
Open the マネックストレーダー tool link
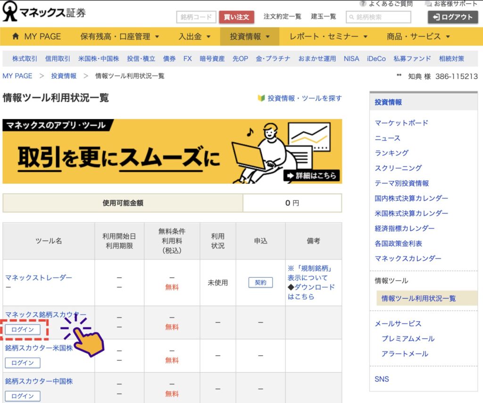click(39, 278)
